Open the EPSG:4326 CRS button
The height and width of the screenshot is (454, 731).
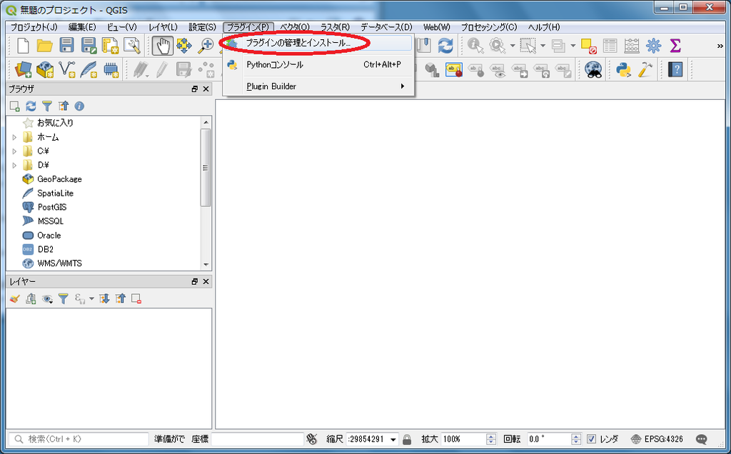click(657, 439)
